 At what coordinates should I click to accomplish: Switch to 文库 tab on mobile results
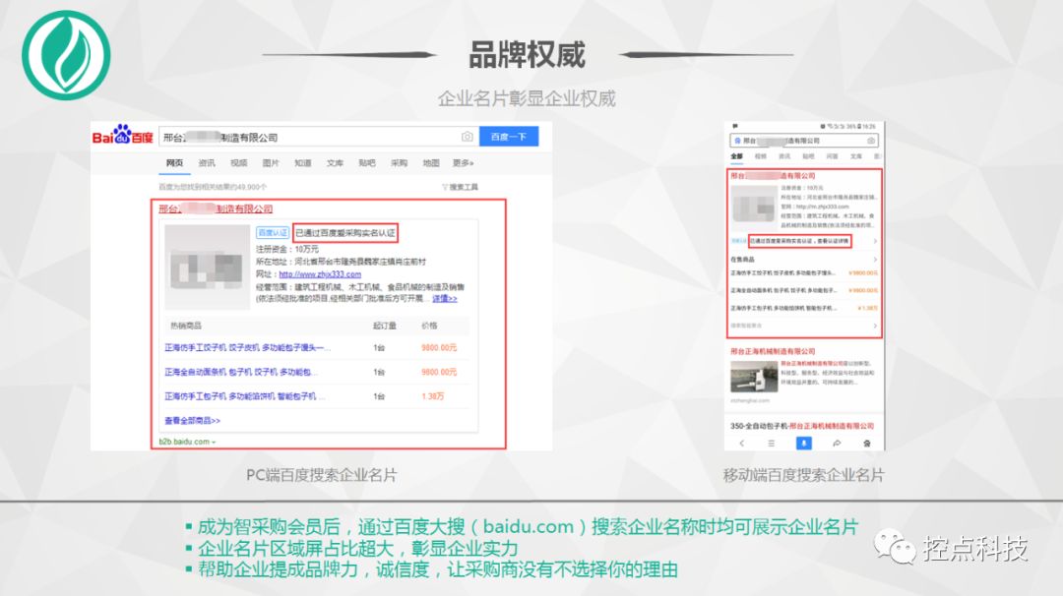point(856,156)
